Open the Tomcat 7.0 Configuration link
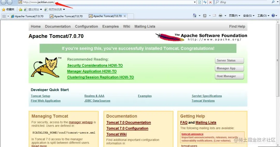 click(127, 128)
